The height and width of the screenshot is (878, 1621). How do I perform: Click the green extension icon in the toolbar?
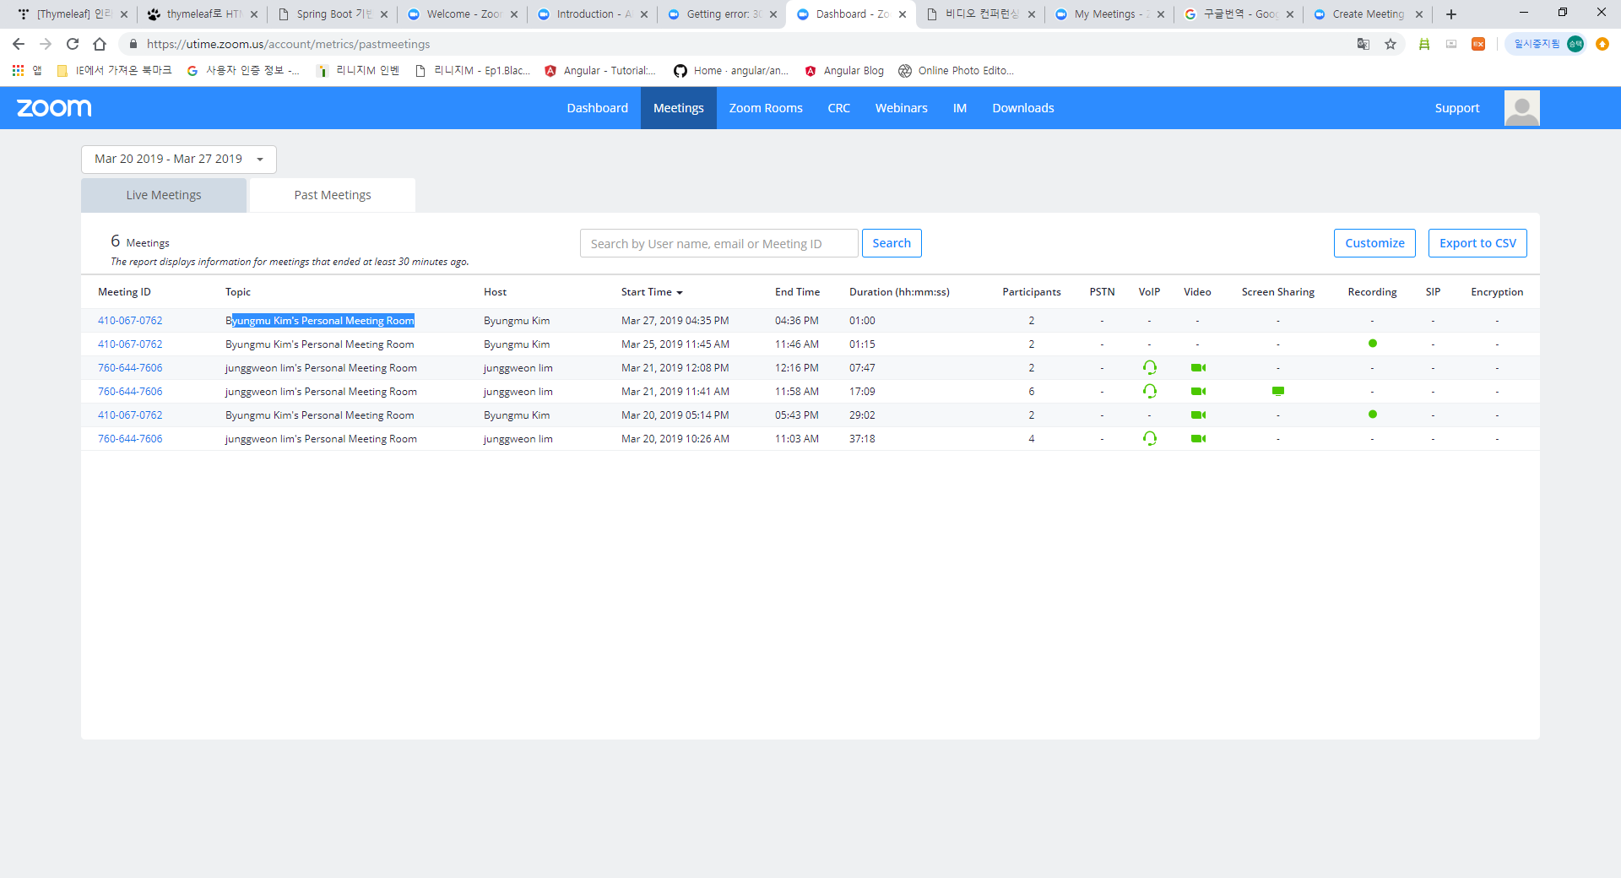coord(1424,44)
